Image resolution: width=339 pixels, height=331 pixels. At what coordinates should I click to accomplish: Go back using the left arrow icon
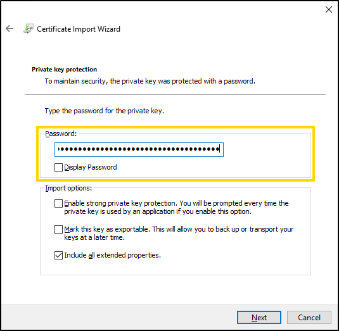click(x=10, y=28)
